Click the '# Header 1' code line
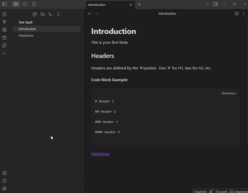The image size is (248, 193). (x=105, y=101)
